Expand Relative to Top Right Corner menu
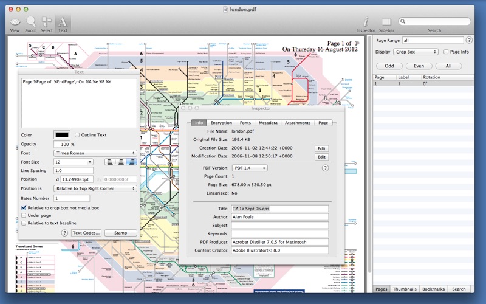Image resolution: width=486 pixels, height=304 pixels. [x=95, y=188]
